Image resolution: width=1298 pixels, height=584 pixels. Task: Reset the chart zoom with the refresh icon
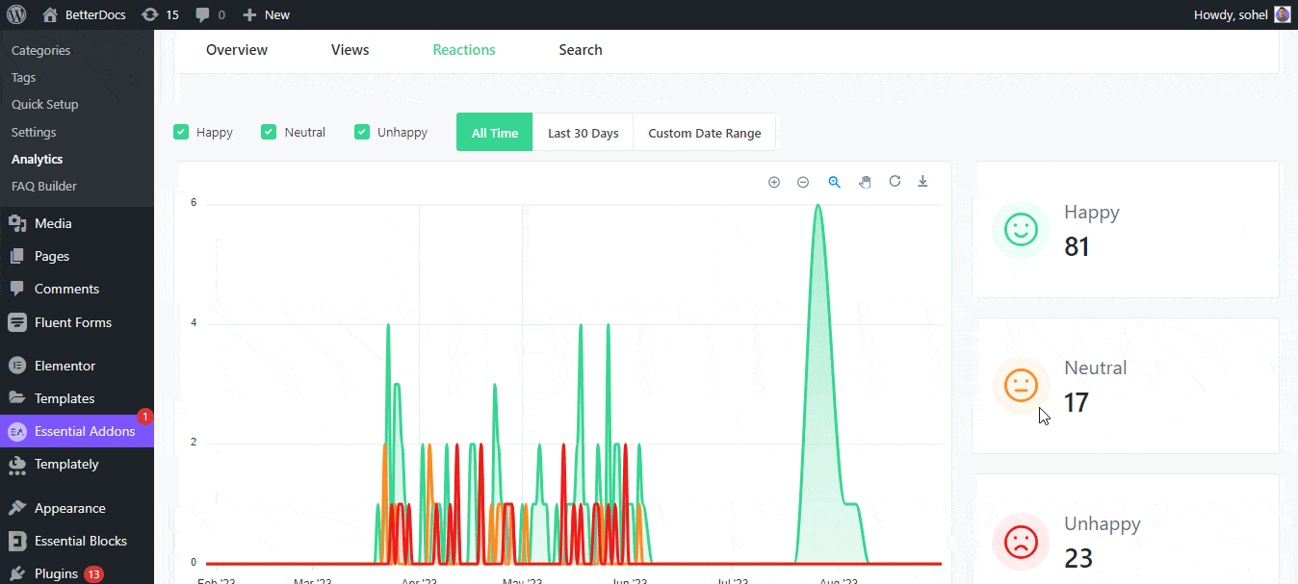(x=895, y=181)
